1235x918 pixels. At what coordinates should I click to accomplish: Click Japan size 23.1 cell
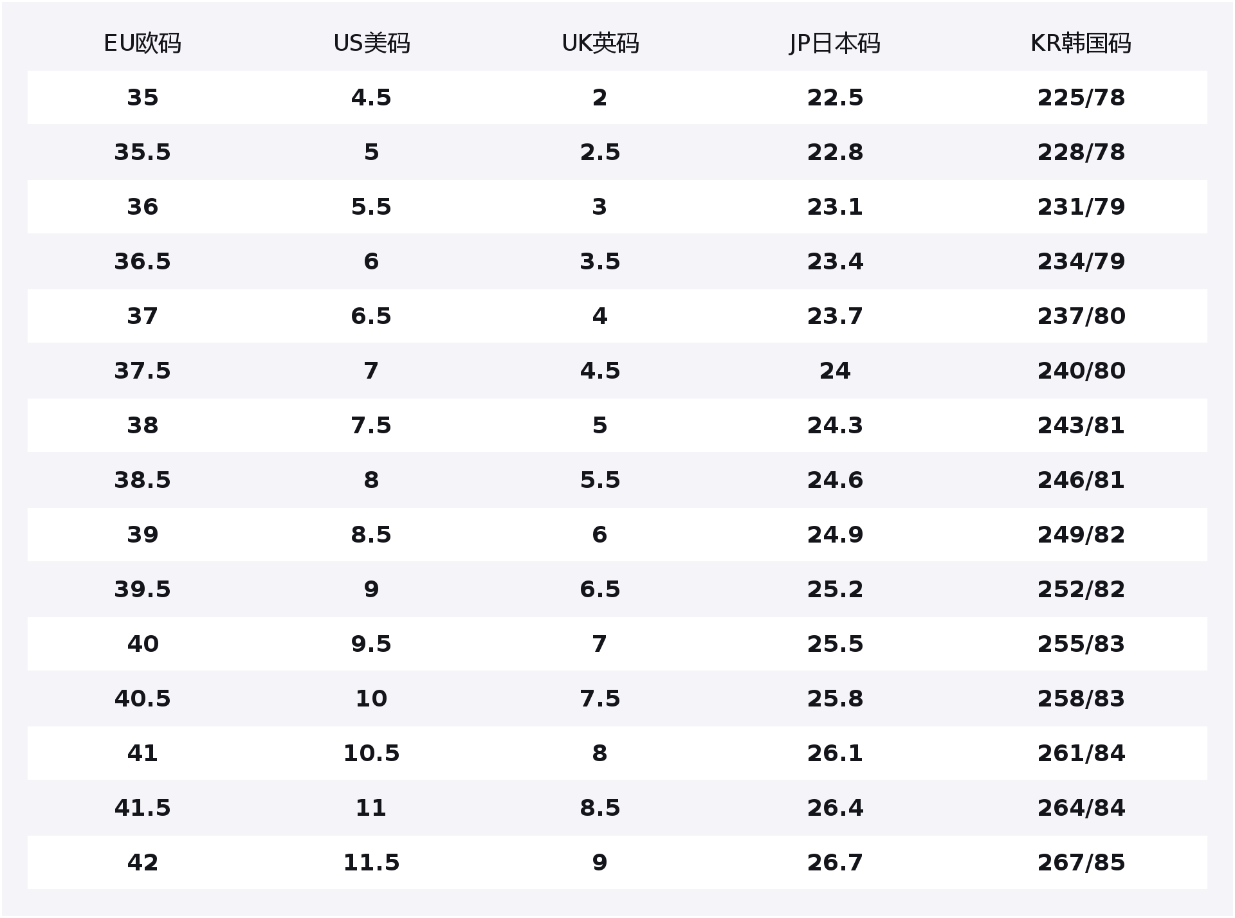pos(834,207)
